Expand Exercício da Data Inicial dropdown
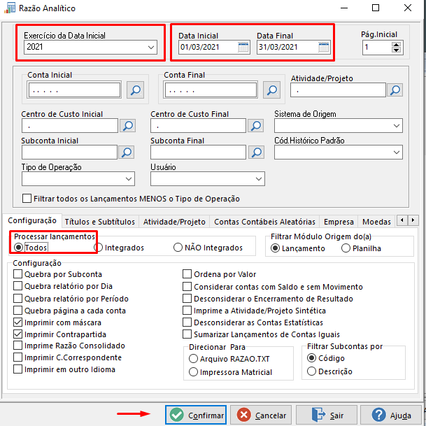This screenshot has width=426, height=426. (x=151, y=48)
